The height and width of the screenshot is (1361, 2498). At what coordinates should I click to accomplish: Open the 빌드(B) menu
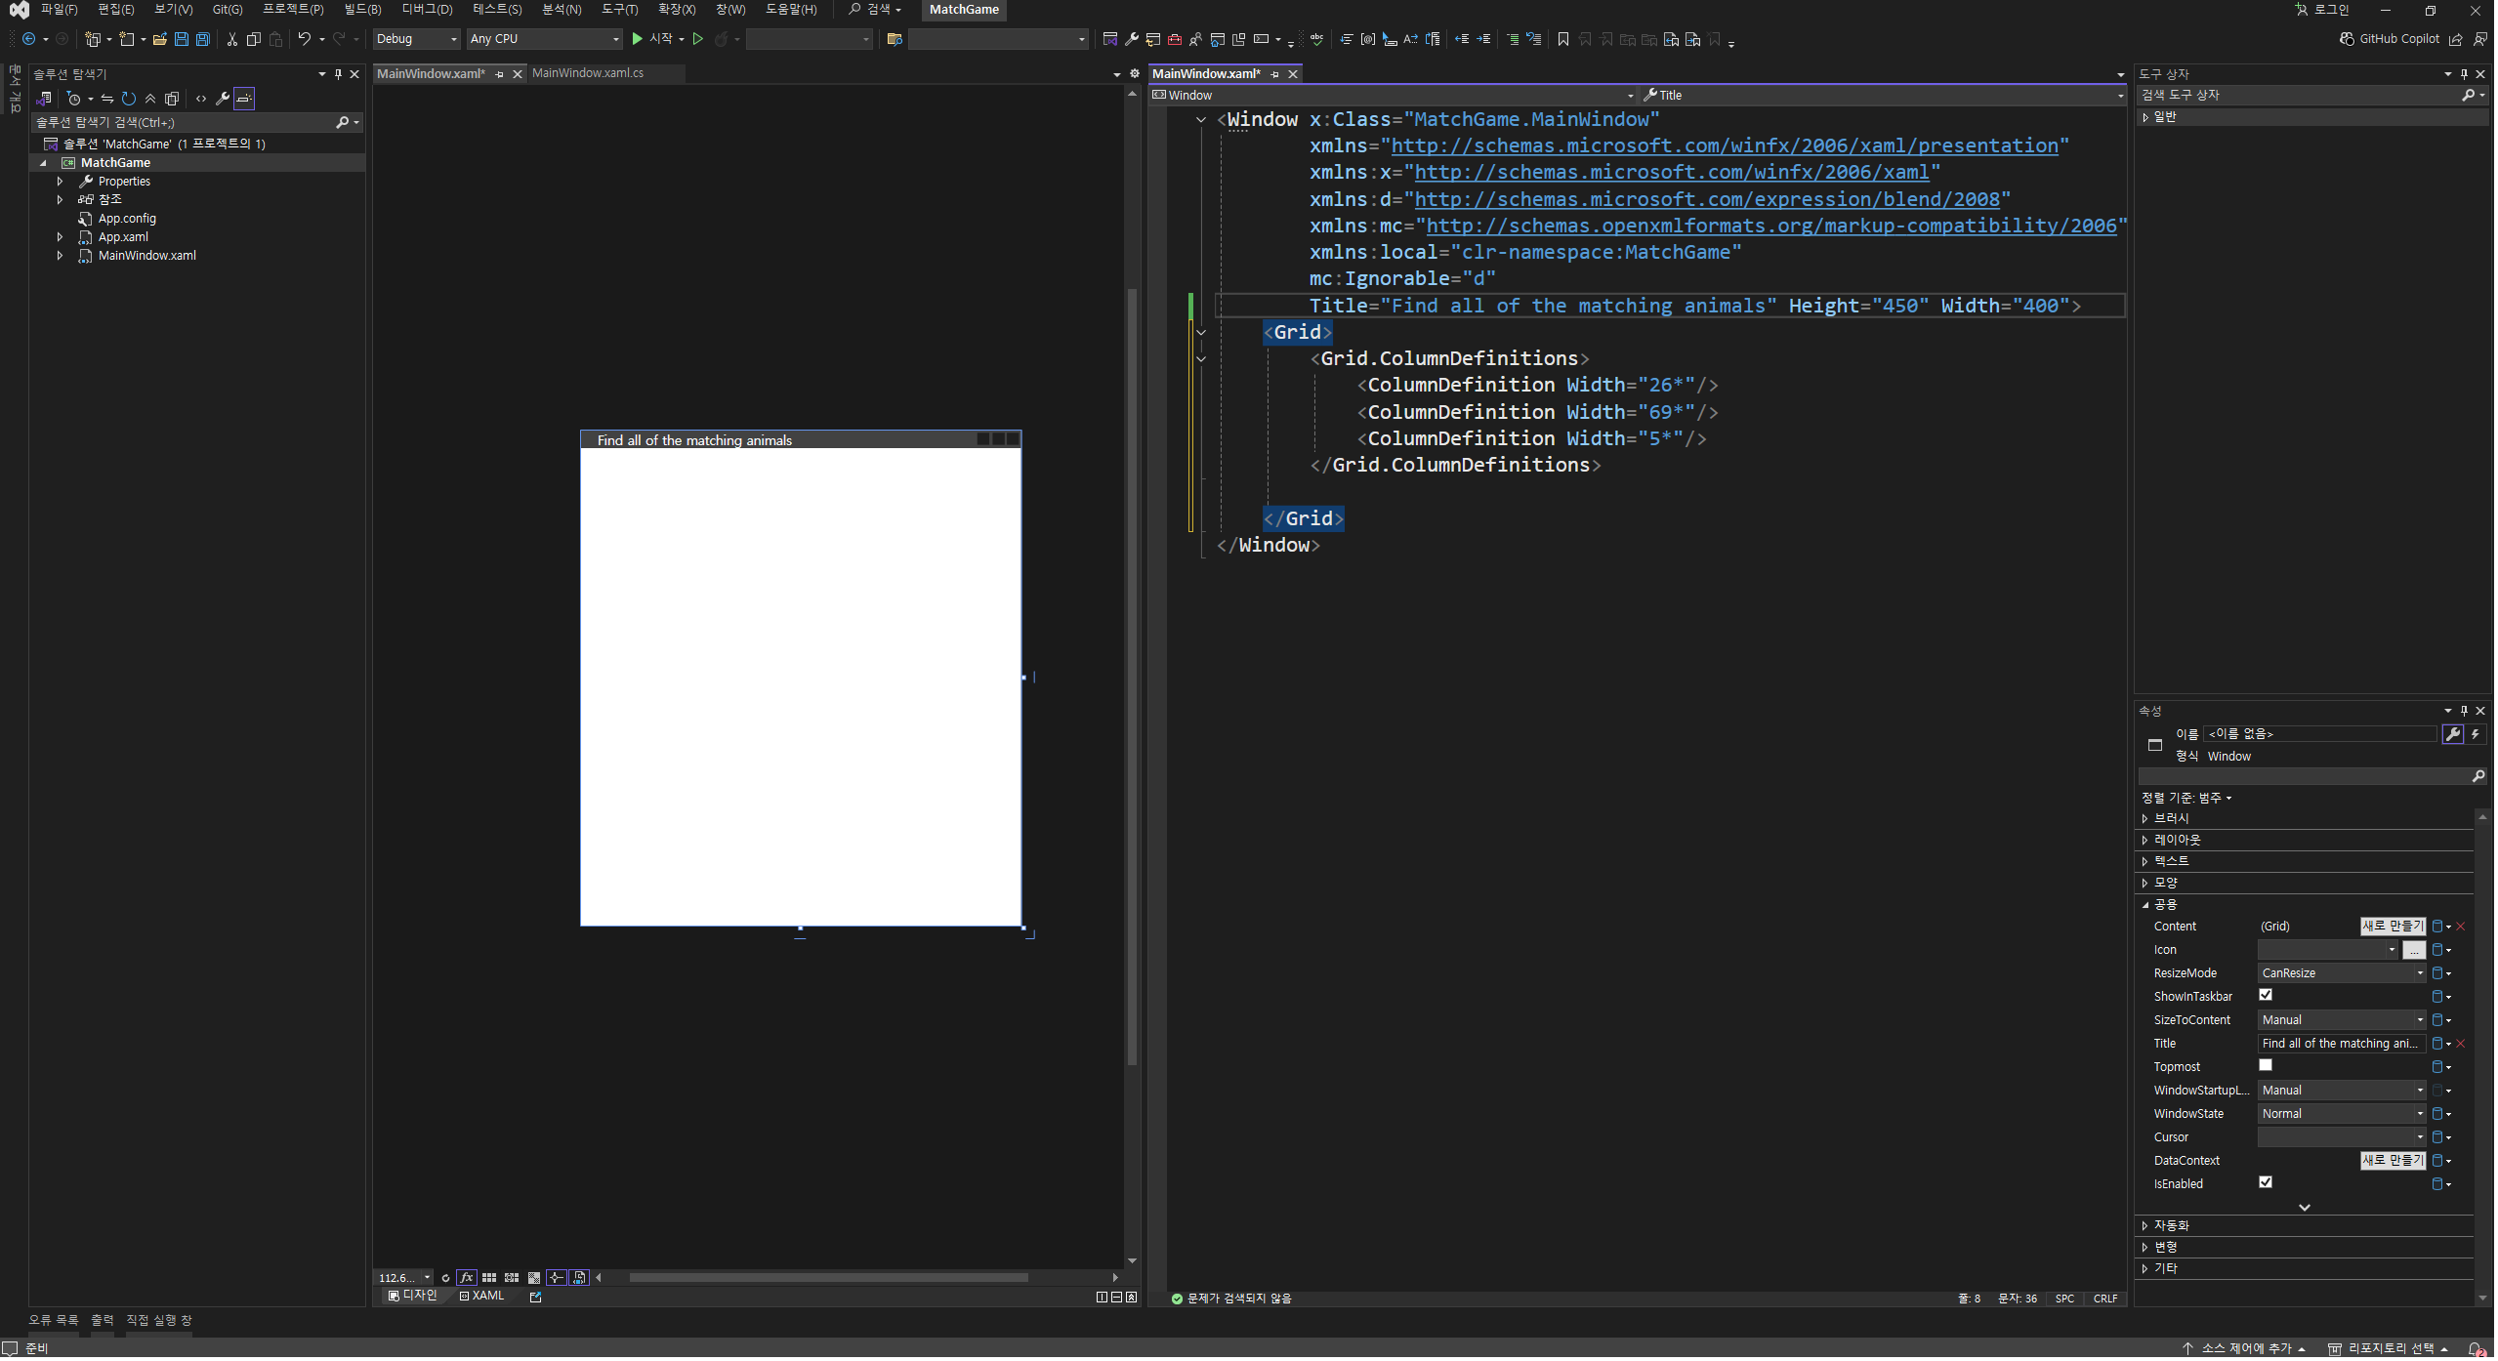tap(362, 10)
